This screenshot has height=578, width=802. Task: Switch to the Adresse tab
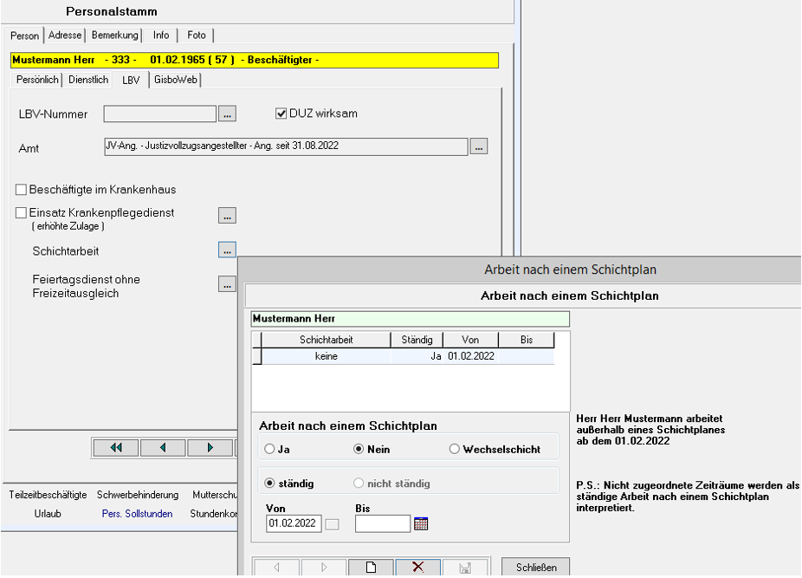pos(65,36)
